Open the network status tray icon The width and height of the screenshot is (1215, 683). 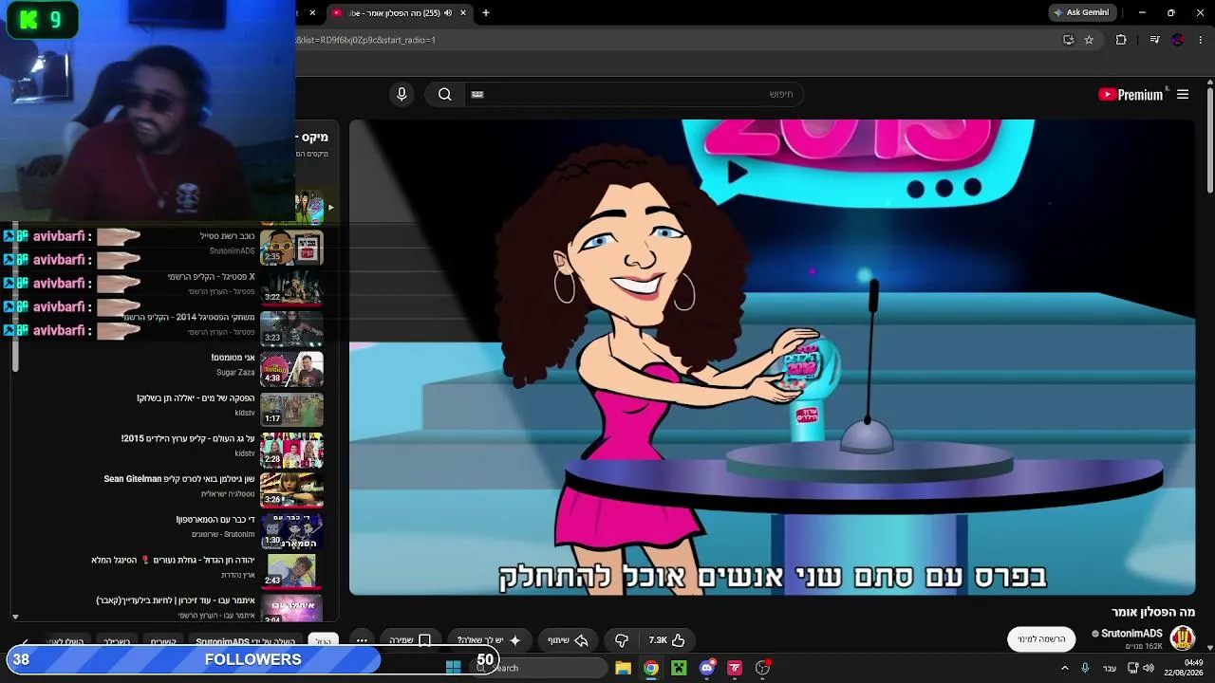point(1132,668)
